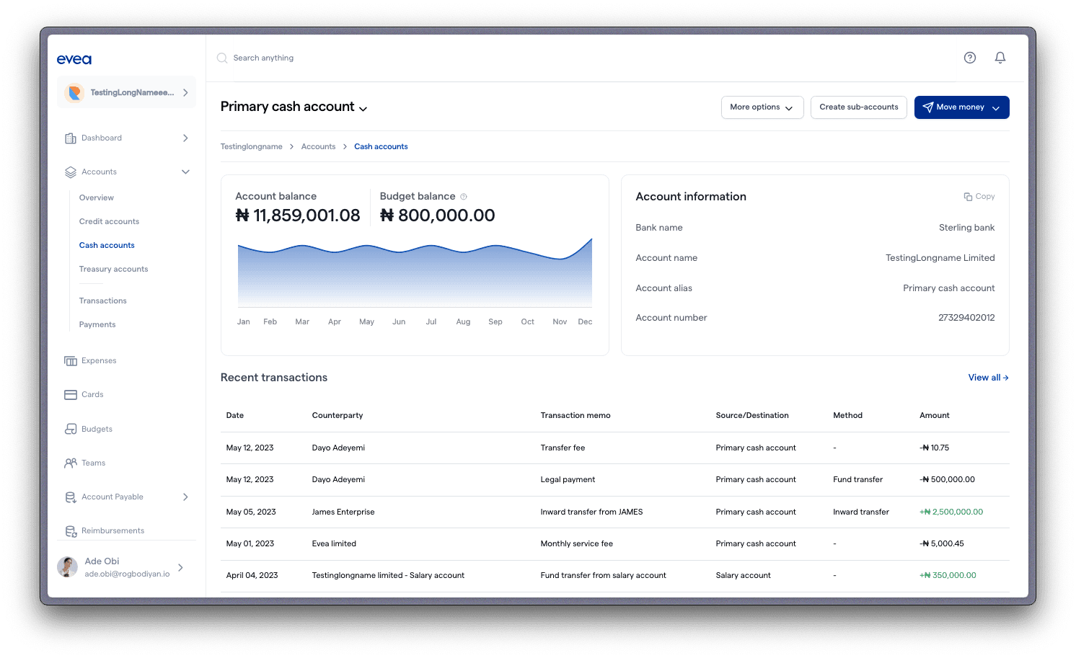Viewport: 1076px width, 658px height.
Task: Open the search bar magnifier icon
Action: [221, 58]
